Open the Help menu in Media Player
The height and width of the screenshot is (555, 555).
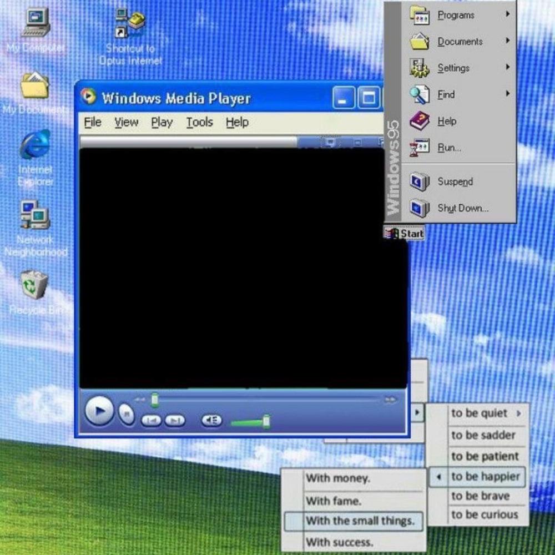tap(237, 123)
